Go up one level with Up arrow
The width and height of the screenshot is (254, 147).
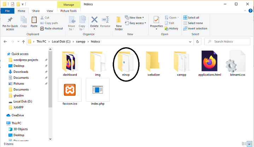pos(23,42)
